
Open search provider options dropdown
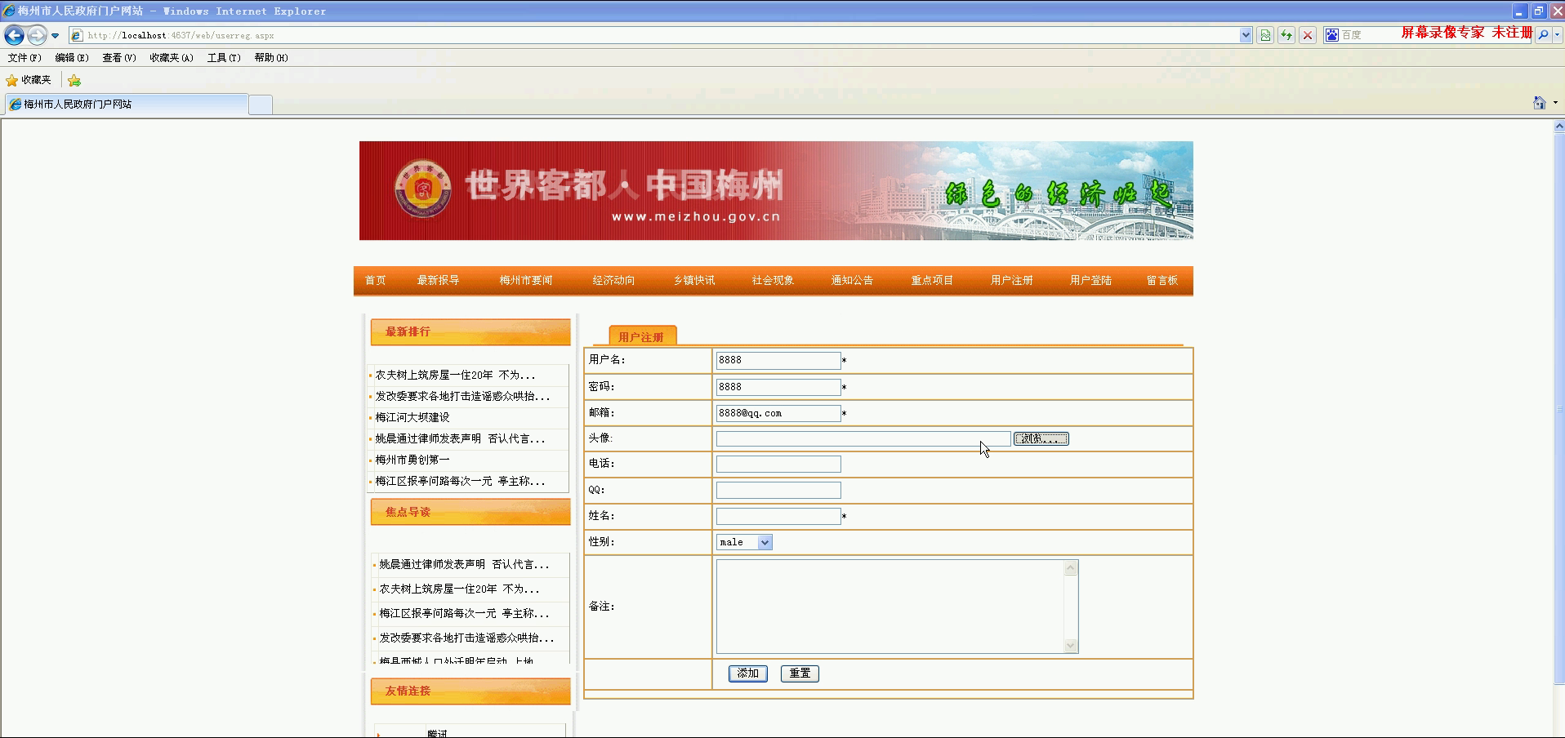pyautogui.click(x=1557, y=35)
